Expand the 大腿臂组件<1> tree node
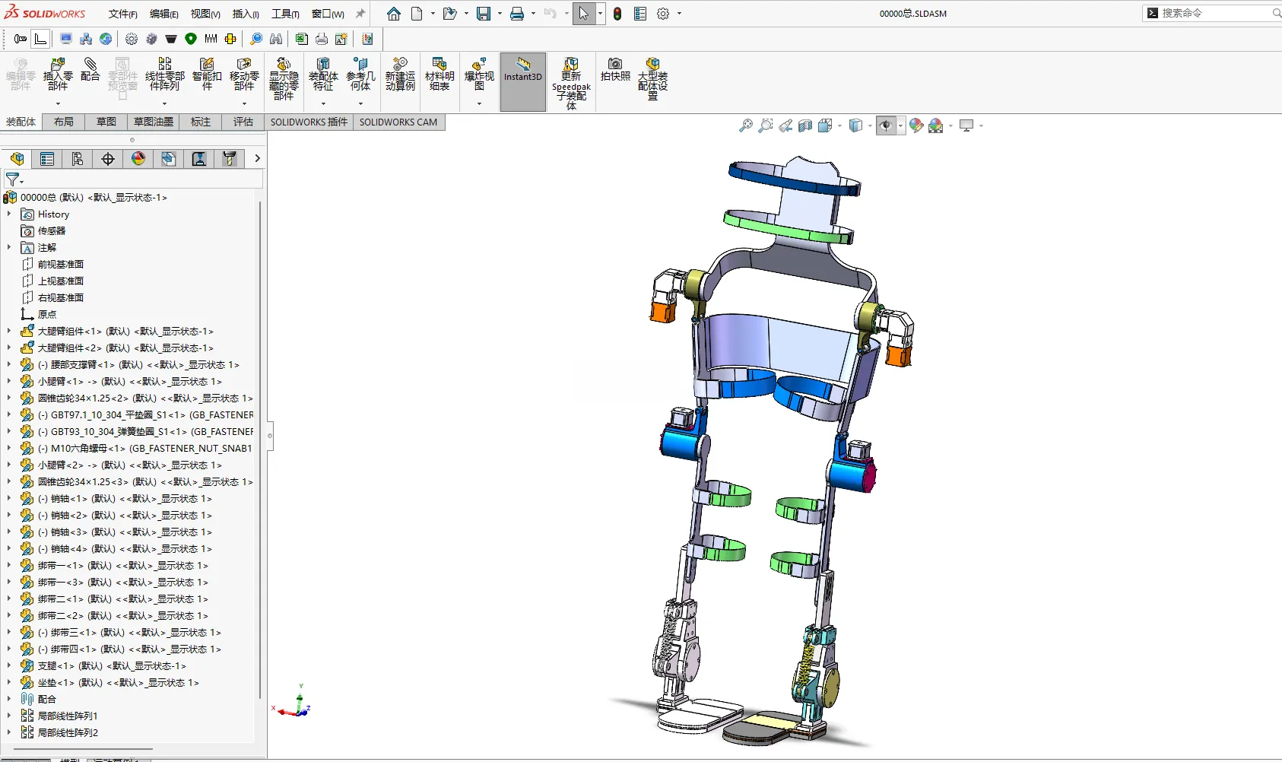The width and height of the screenshot is (1282, 762). 9,332
